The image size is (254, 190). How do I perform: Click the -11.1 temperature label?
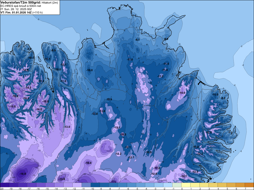(47, 59)
